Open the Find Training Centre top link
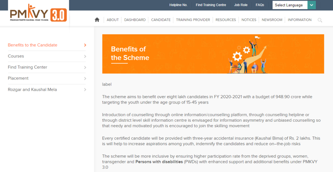333x172 pixels. click(x=211, y=5)
